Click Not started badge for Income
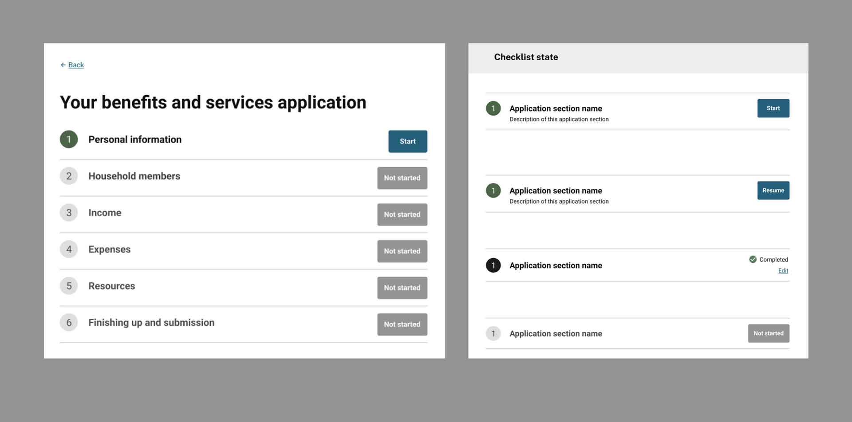Screen dimensions: 852x422 click(x=402, y=215)
